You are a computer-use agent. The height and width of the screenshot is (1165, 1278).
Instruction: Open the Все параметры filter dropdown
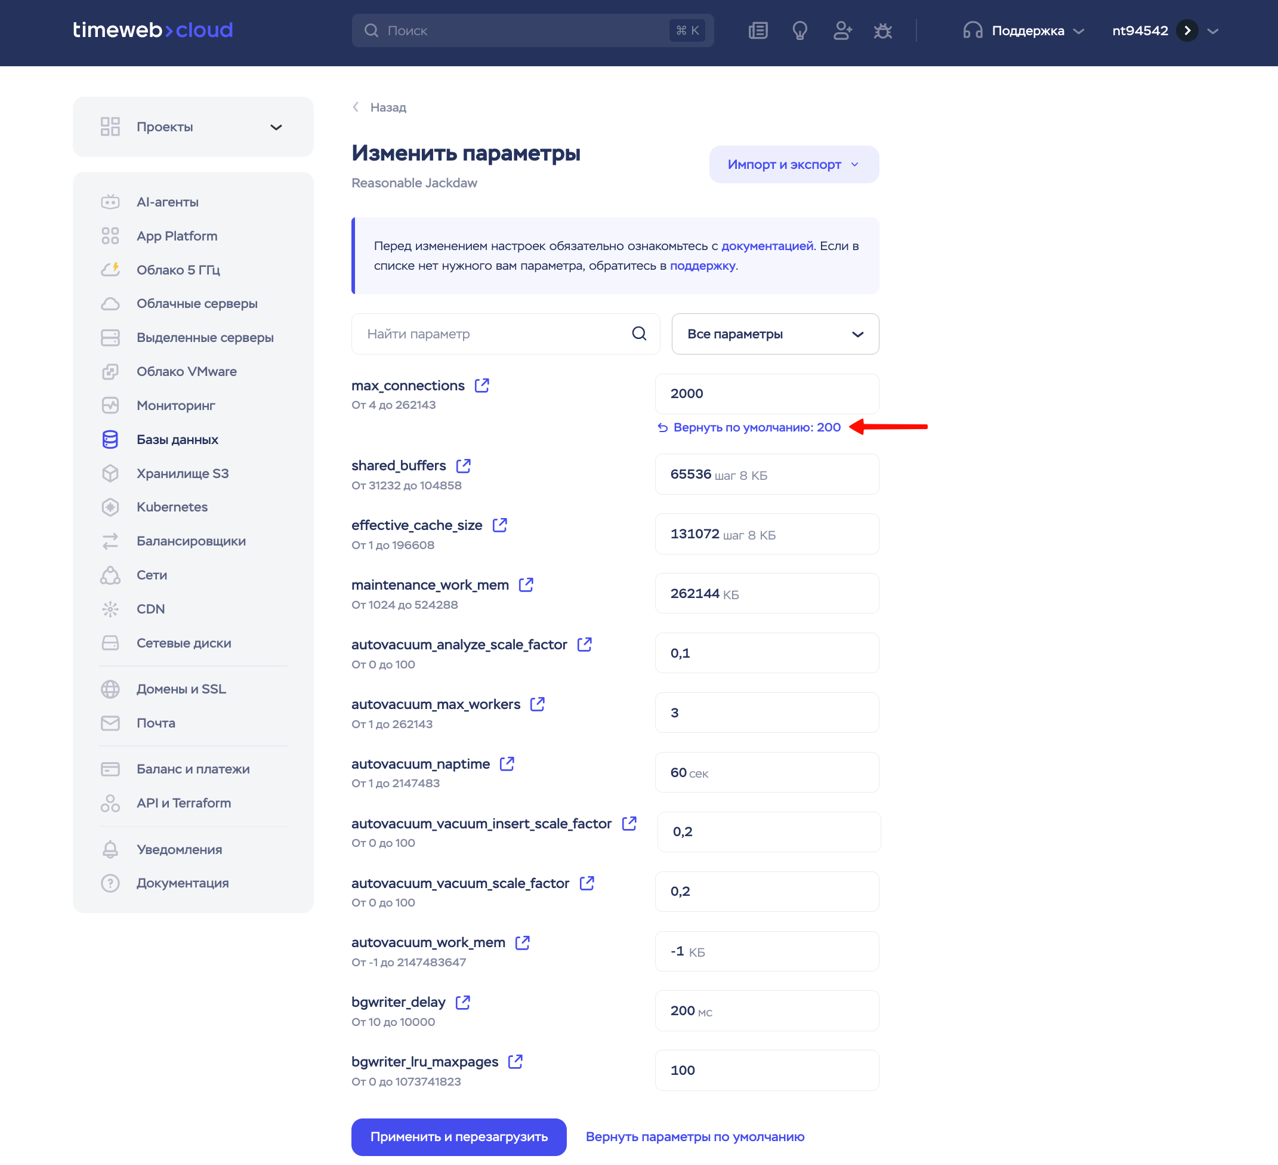774,334
